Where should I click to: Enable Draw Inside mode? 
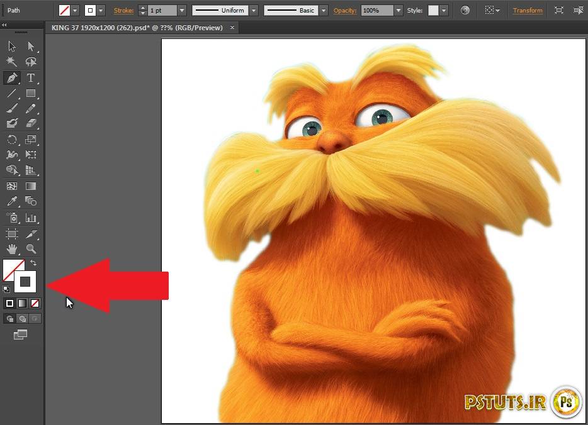tap(35, 319)
